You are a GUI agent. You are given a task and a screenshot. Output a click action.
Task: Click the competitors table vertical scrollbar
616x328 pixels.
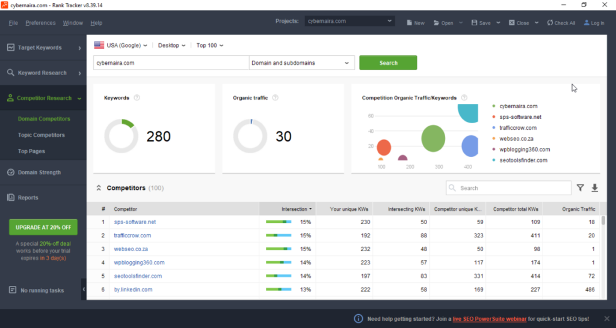click(x=603, y=221)
